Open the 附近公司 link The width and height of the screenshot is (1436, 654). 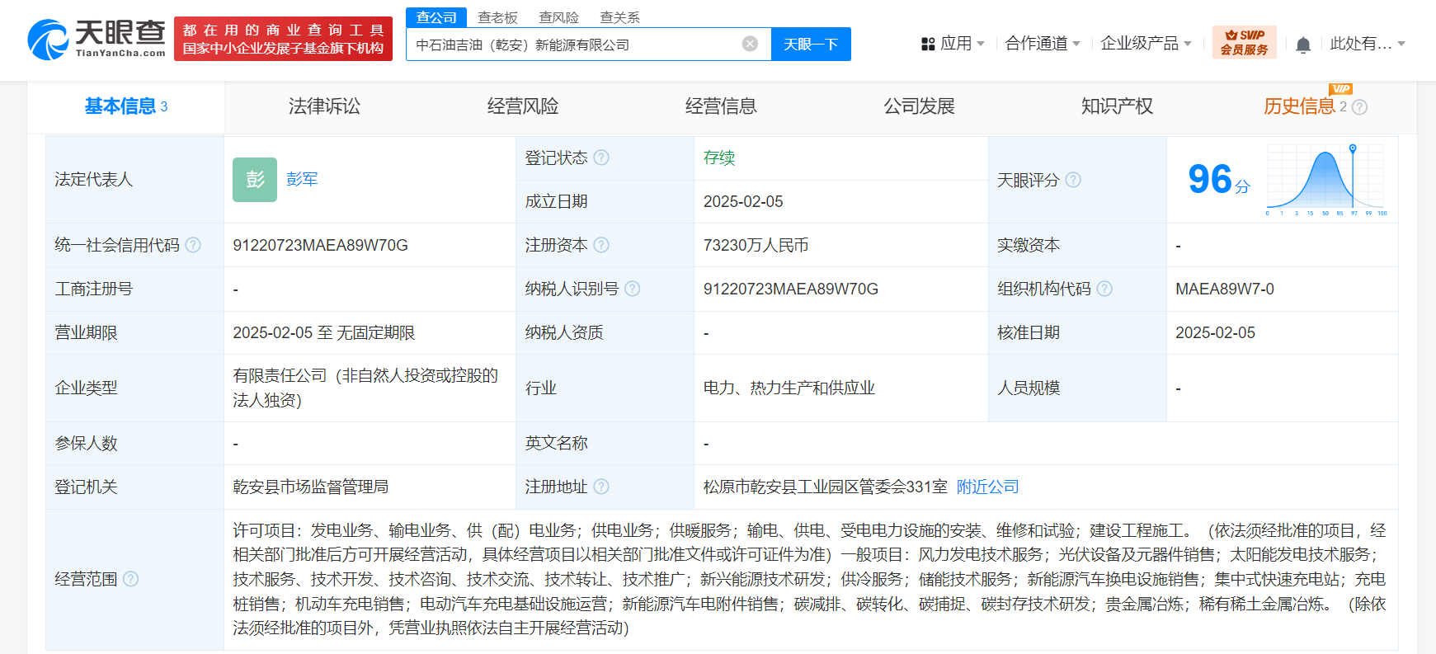pos(987,487)
